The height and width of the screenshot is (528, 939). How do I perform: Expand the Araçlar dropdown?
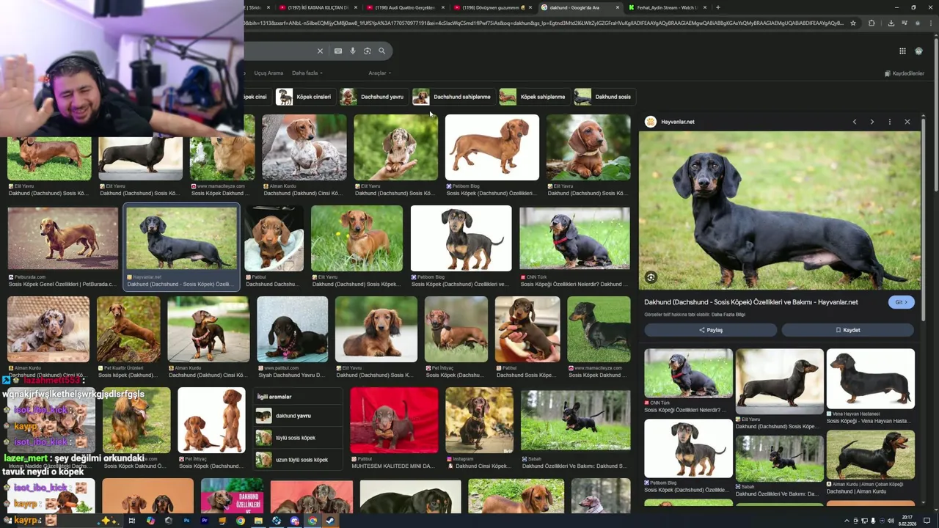[x=379, y=73]
